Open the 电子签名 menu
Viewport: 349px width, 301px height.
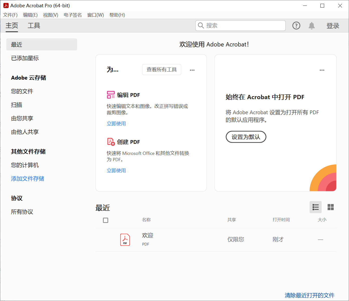coord(73,15)
